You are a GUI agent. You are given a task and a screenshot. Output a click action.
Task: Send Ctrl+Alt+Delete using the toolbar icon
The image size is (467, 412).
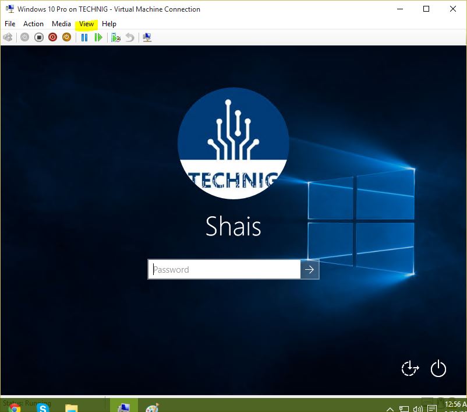8,37
